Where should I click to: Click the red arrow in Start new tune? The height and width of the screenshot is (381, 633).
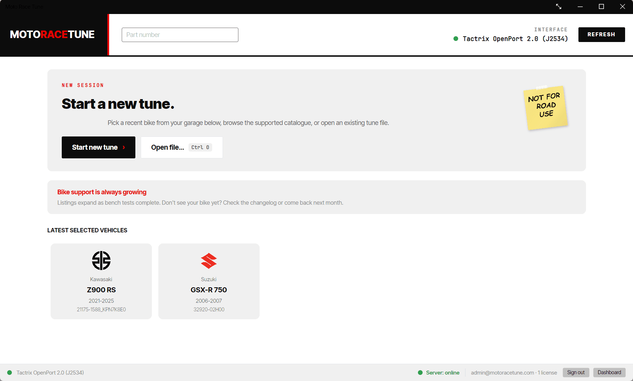pyautogui.click(x=124, y=148)
